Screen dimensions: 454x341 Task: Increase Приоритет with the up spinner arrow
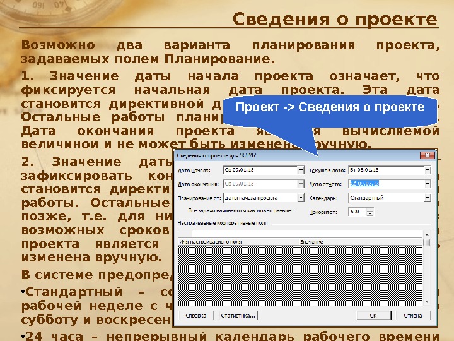coord(370,210)
